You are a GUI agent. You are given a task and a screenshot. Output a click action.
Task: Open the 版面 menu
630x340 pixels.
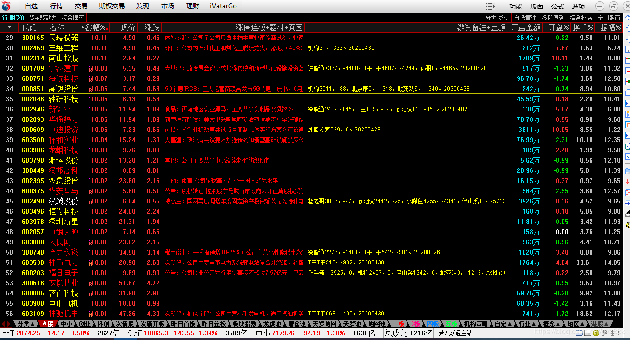click(537, 7)
